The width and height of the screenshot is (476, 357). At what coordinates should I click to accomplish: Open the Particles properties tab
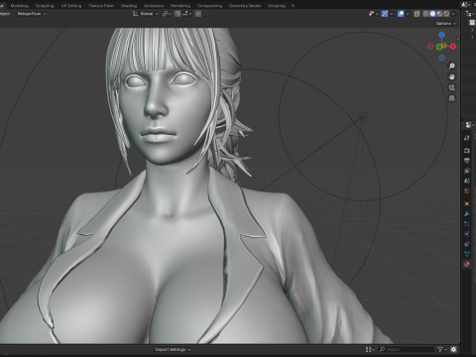click(x=467, y=224)
